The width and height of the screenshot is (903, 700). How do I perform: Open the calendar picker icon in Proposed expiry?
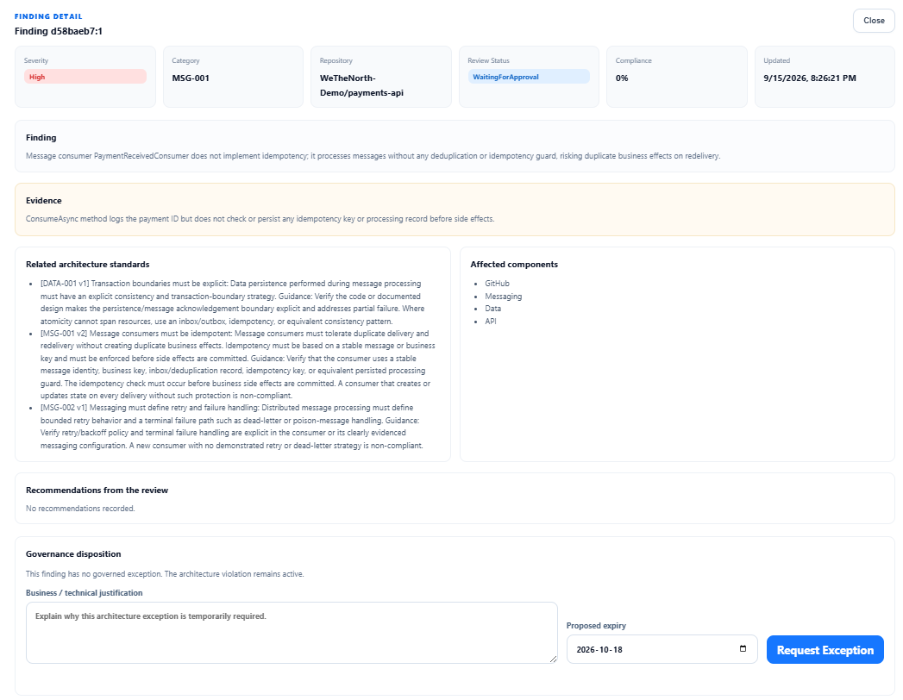(743, 649)
